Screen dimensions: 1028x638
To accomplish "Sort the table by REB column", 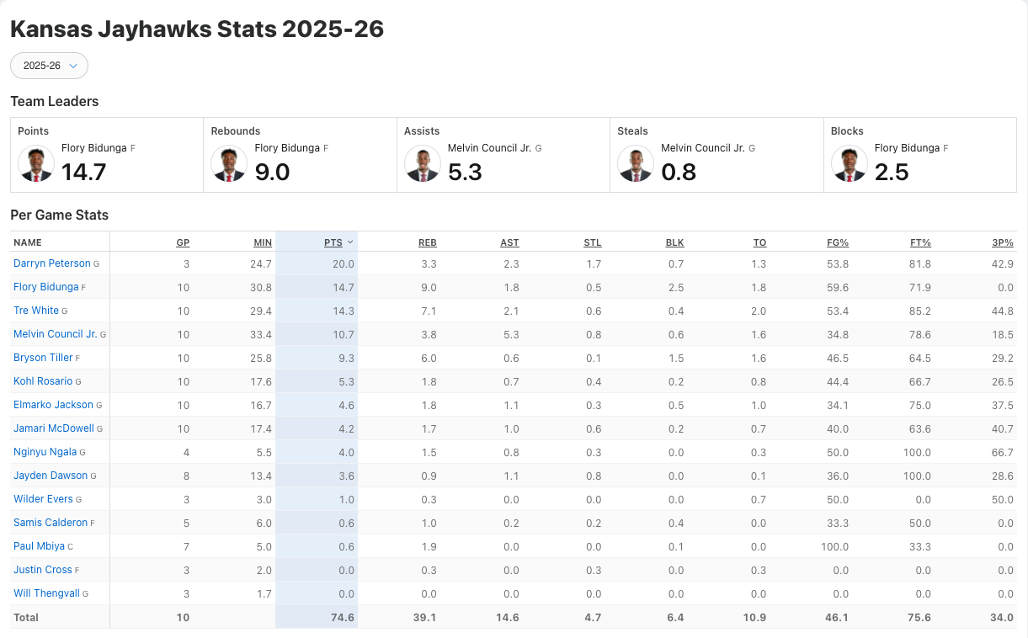I will (428, 242).
